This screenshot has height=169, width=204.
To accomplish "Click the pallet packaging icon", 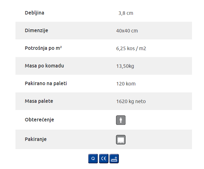I will coord(121,140).
